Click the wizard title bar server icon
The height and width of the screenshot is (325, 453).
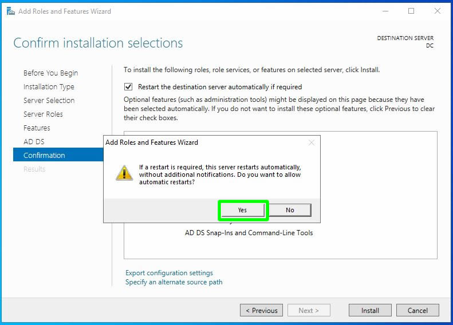[x=10, y=11]
